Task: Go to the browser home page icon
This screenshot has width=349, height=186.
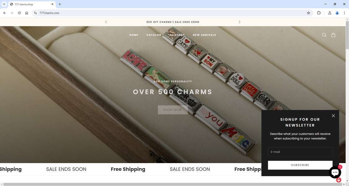Action: tap(27, 13)
